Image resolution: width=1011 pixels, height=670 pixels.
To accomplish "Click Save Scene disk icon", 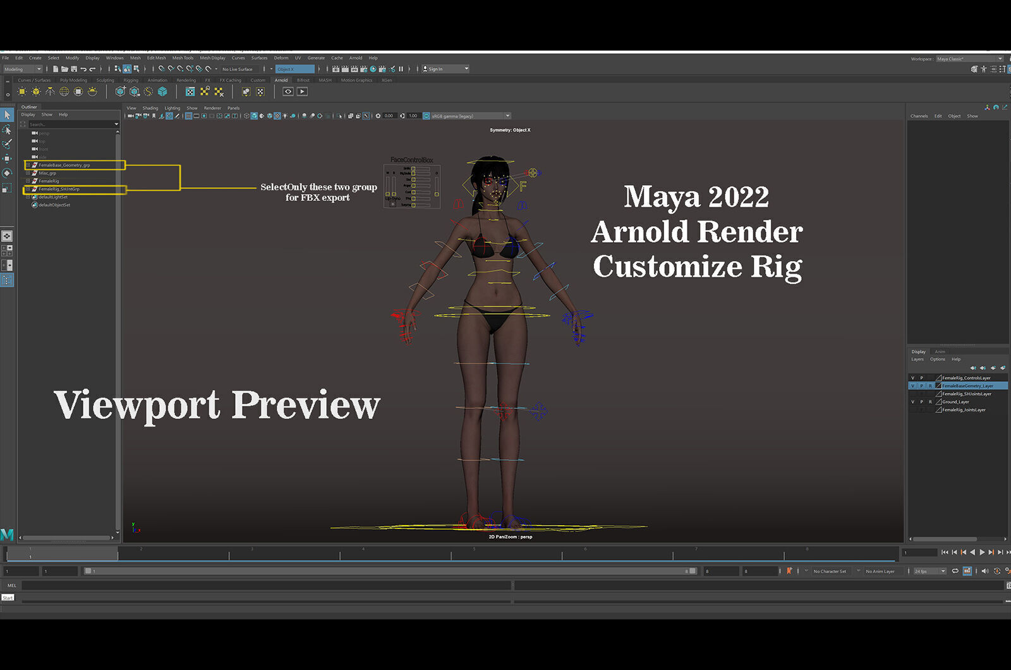I will 74,69.
